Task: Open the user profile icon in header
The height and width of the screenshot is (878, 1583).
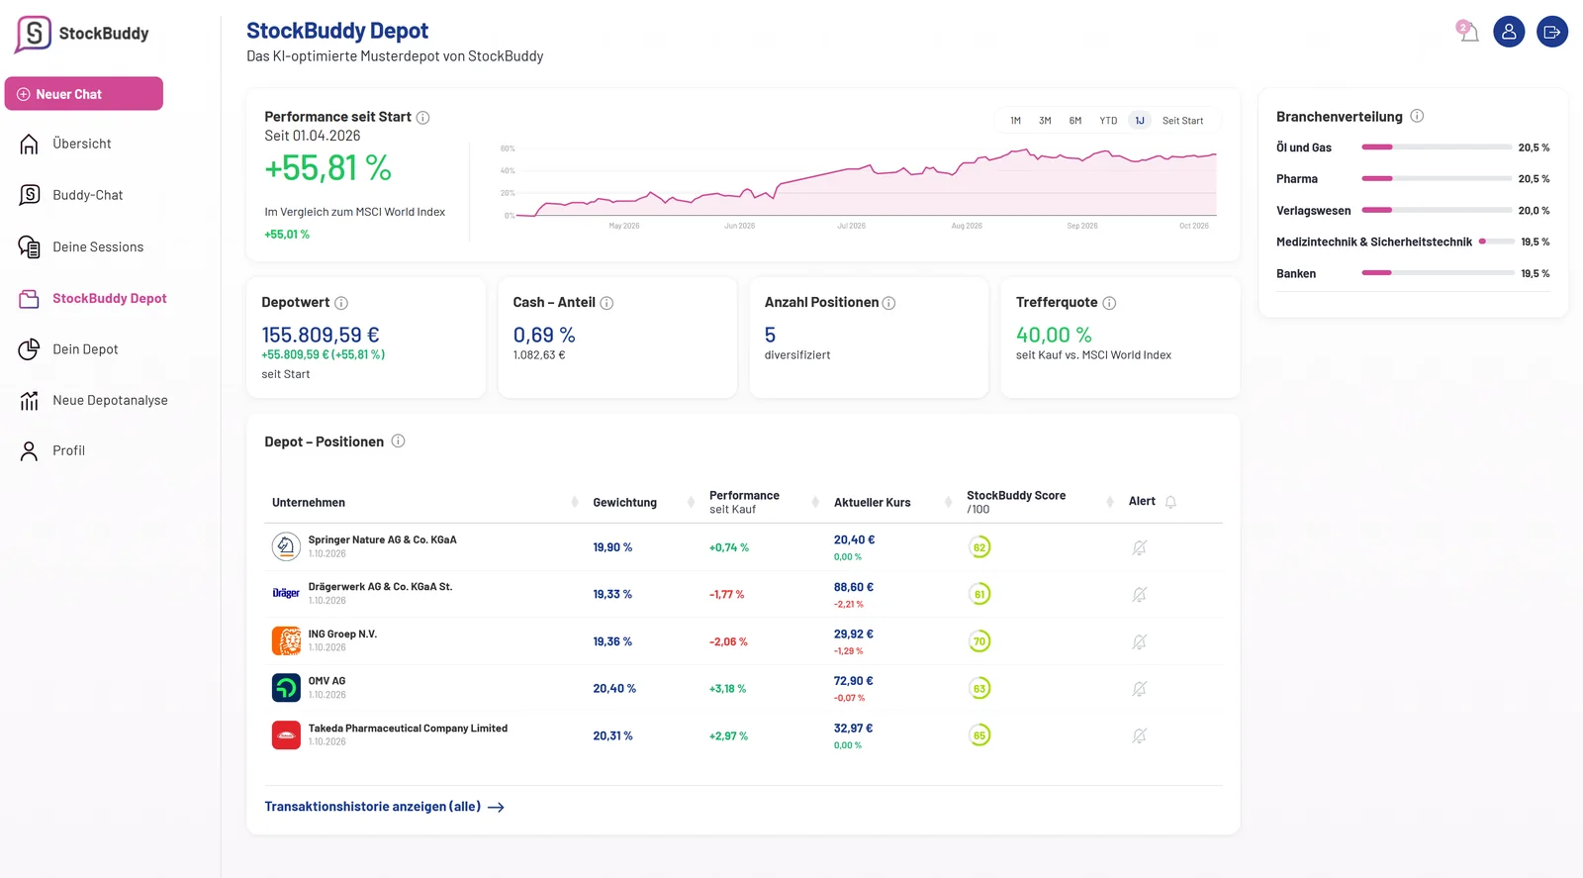Action: 1509,32
